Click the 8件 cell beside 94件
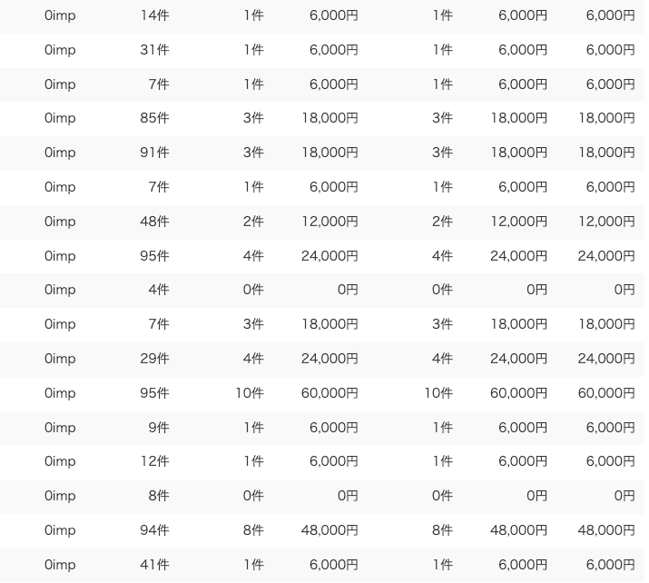Image resolution: width=649 pixels, height=583 pixels. [253, 530]
